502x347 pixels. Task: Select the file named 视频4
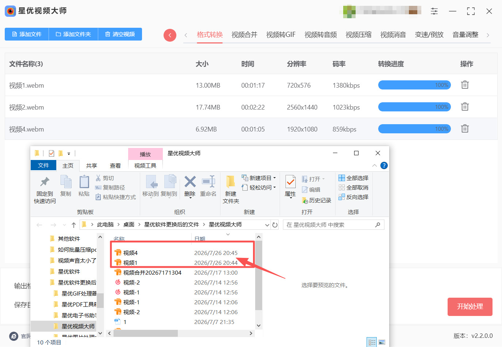(130, 253)
